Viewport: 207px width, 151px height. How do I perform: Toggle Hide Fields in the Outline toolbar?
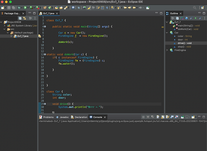pos(186,18)
